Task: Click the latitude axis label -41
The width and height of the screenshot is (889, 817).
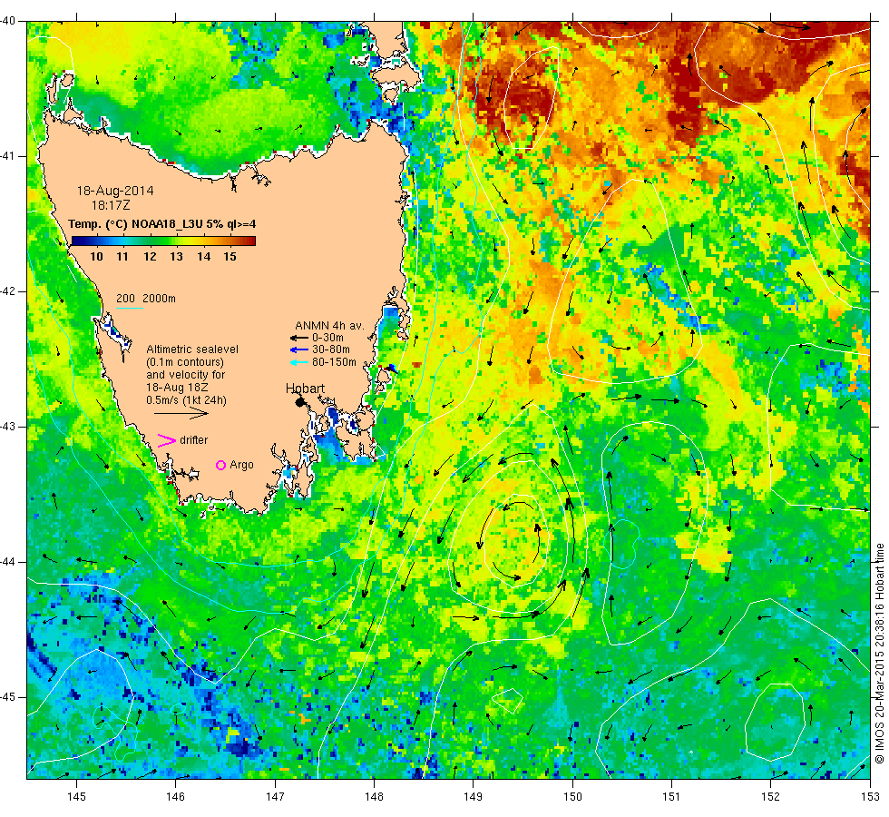Action: click(x=8, y=156)
